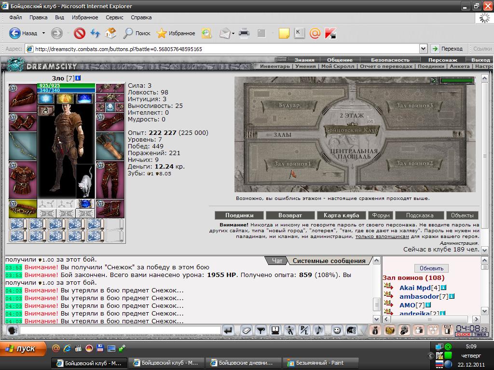Click the только взломщикам link

point(381,237)
